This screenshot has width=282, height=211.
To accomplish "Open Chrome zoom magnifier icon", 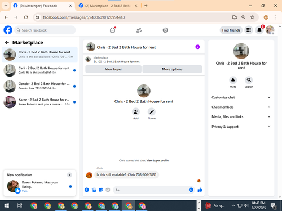I will [243, 17].
